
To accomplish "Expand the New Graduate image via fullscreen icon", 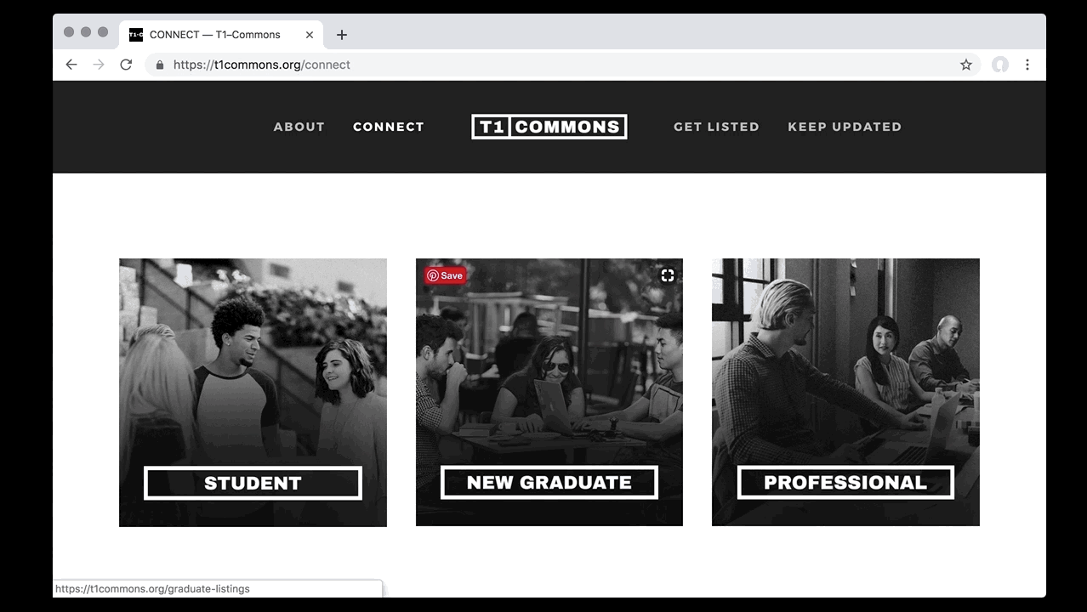I will coord(668,275).
